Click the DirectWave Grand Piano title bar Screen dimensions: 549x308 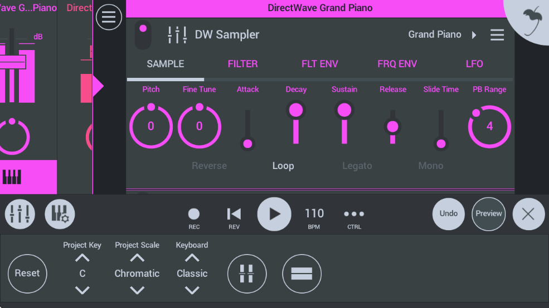(320, 8)
